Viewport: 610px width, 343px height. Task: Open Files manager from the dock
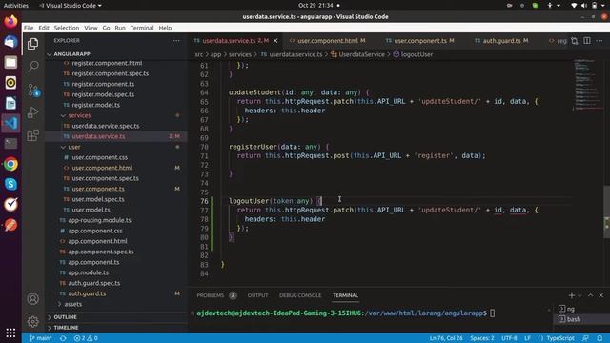pyautogui.click(x=10, y=62)
